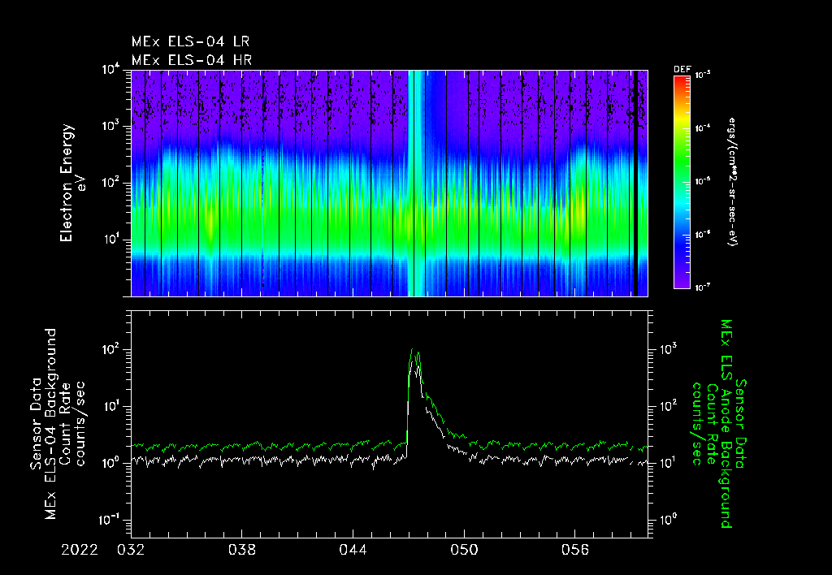
Task: Click the right-axis '10³' label of lower plot
Action: click(x=668, y=349)
